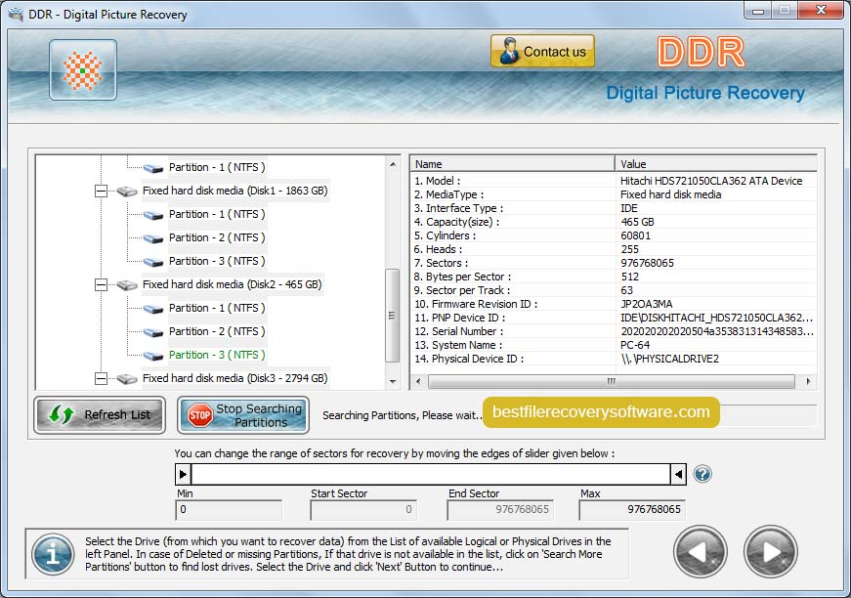Select Partition - 2 under Disk1
The height and width of the screenshot is (598, 851).
point(217,237)
